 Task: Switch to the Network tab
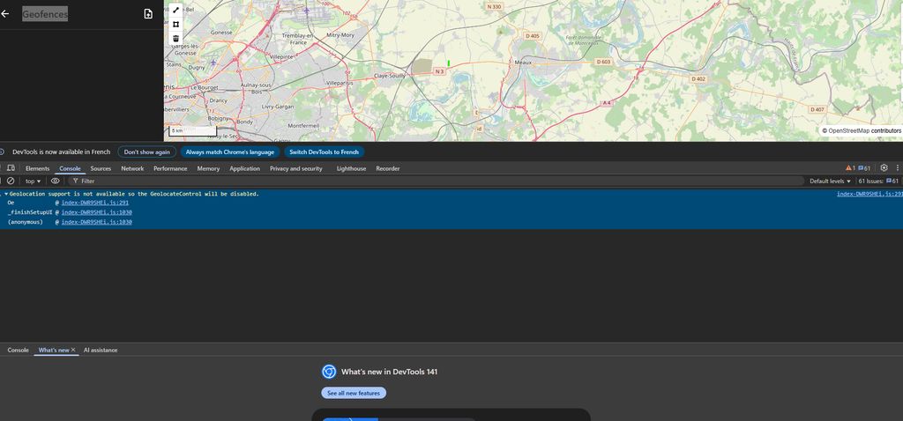coord(132,168)
